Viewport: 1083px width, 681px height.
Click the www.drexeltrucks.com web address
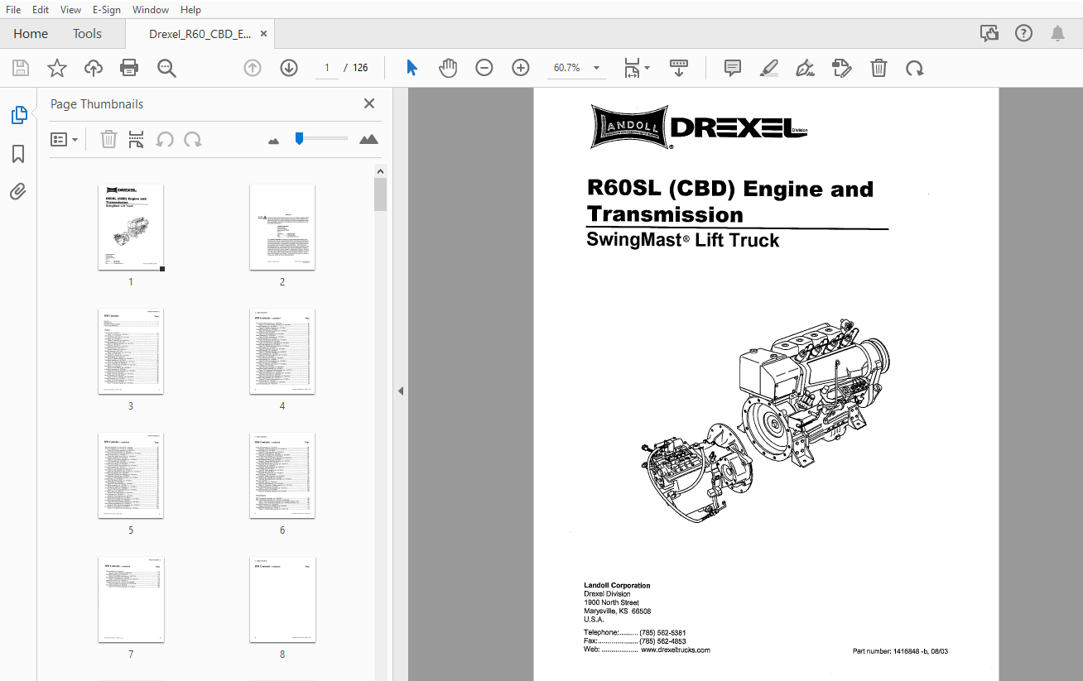pos(676,650)
